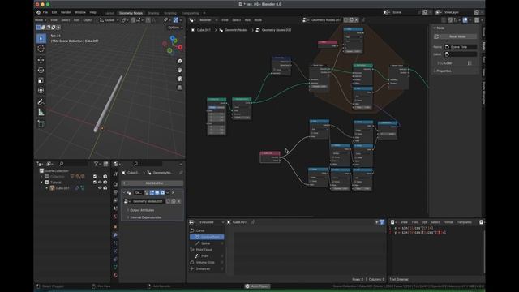This screenshot has width=519, height=292.
Task: Click the outliner search field
Action: tap(74, 164)
